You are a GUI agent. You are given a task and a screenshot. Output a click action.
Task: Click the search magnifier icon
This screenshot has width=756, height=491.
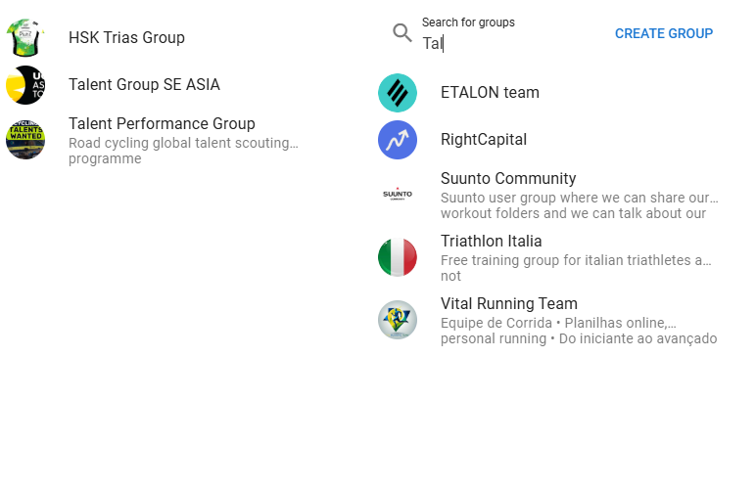click(402, 32)
